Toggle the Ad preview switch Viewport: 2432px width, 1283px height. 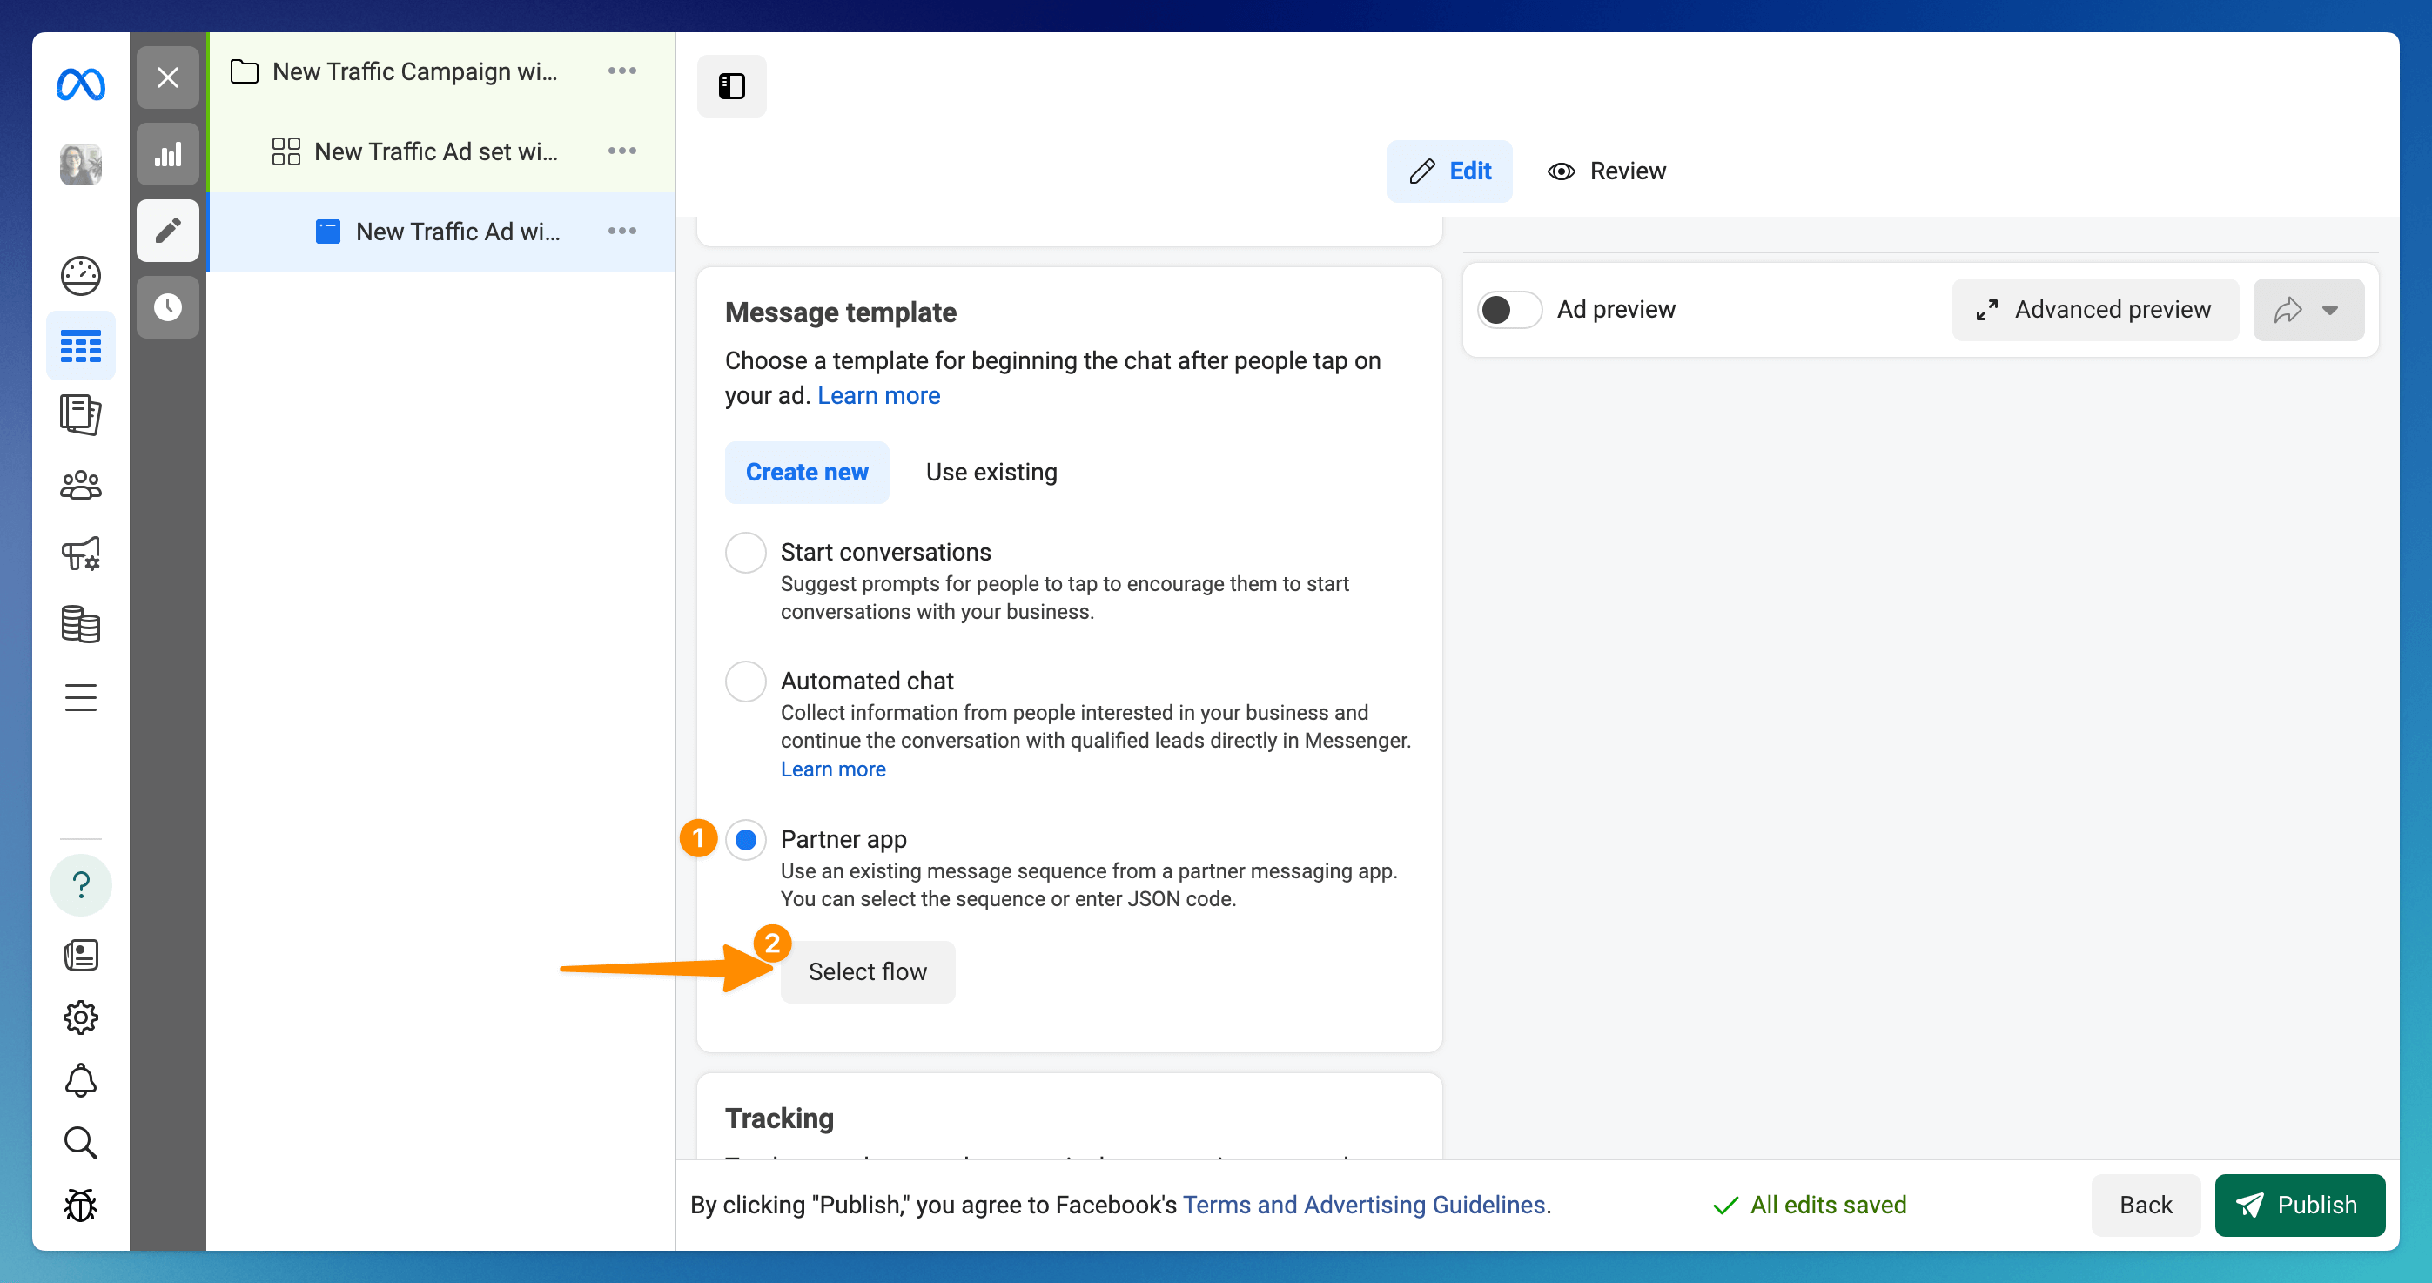pyautogui.click(x=1508, y=310)
